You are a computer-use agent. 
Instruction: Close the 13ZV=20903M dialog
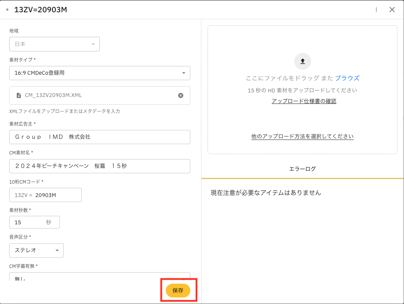(x=392, y=10)
